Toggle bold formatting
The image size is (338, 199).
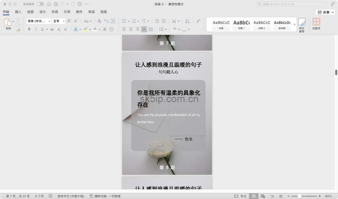click(x=29, y=29)
